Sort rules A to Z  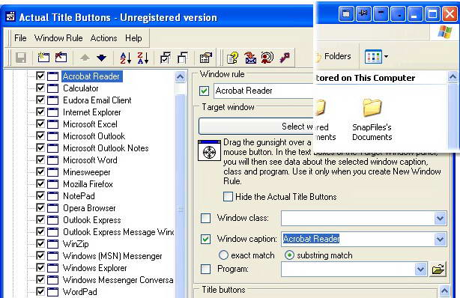[126, 58]
